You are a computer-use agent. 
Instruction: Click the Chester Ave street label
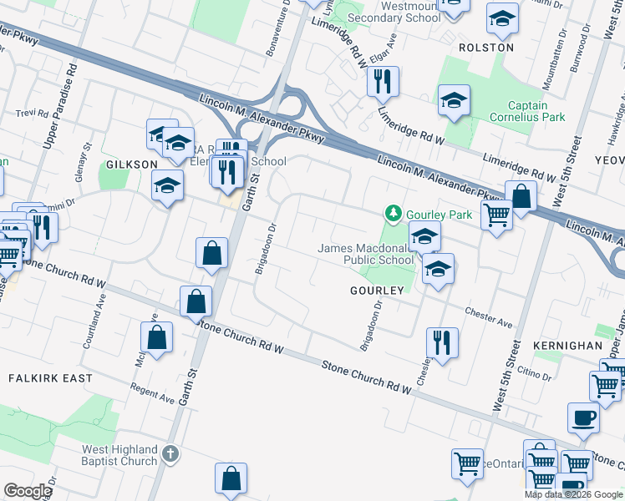point(489,318)
